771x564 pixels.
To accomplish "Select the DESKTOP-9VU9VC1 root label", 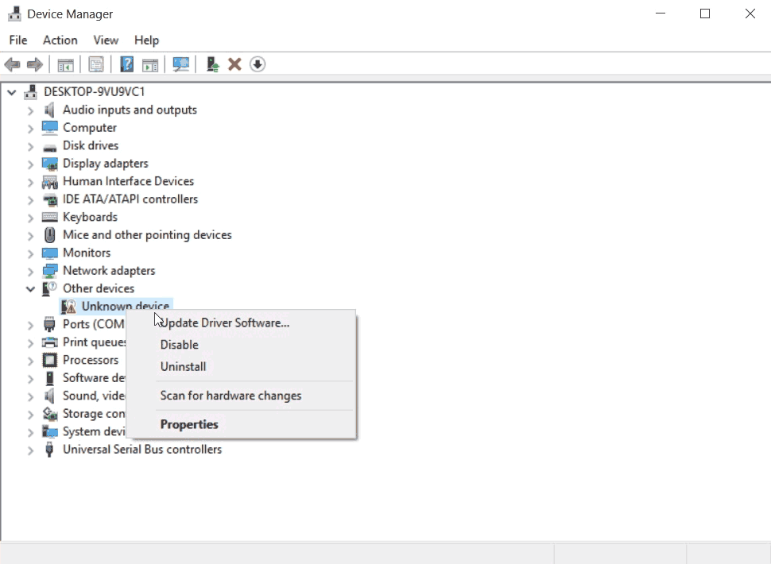I will pos(94,92).
